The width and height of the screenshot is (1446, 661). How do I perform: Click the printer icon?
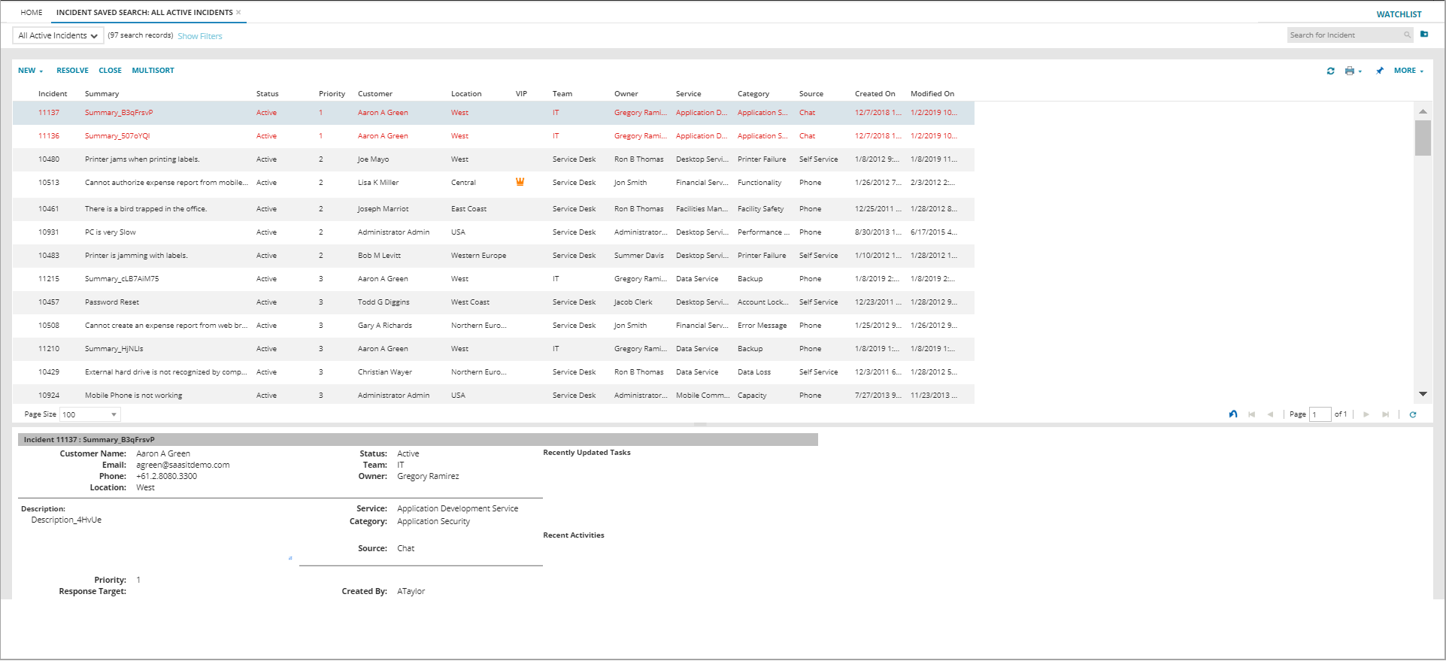coord(1350,71)
